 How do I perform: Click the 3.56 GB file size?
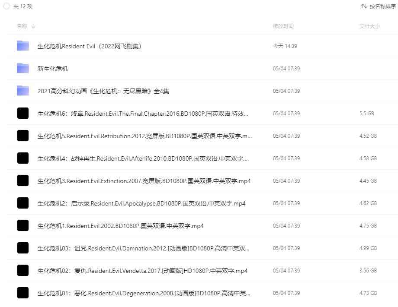point(368,271)
